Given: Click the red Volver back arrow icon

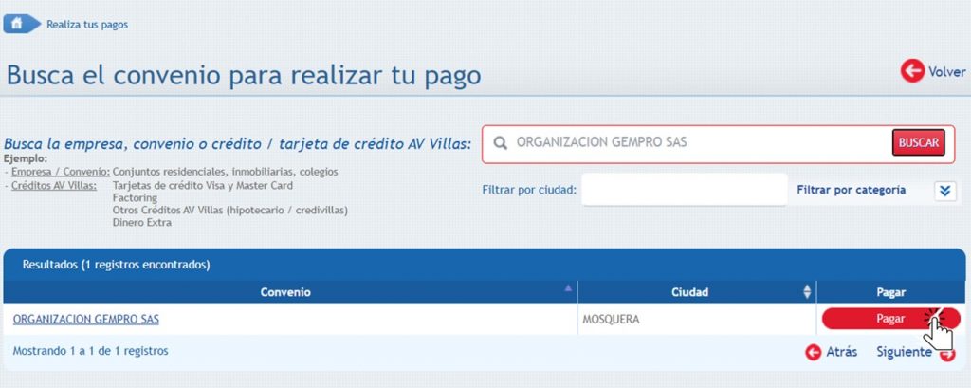Looking at the screenshot, I should [x=912, y=71].
